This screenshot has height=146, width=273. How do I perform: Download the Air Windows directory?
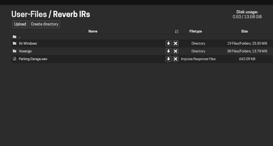pyautogui.click(x=169, y=43)
